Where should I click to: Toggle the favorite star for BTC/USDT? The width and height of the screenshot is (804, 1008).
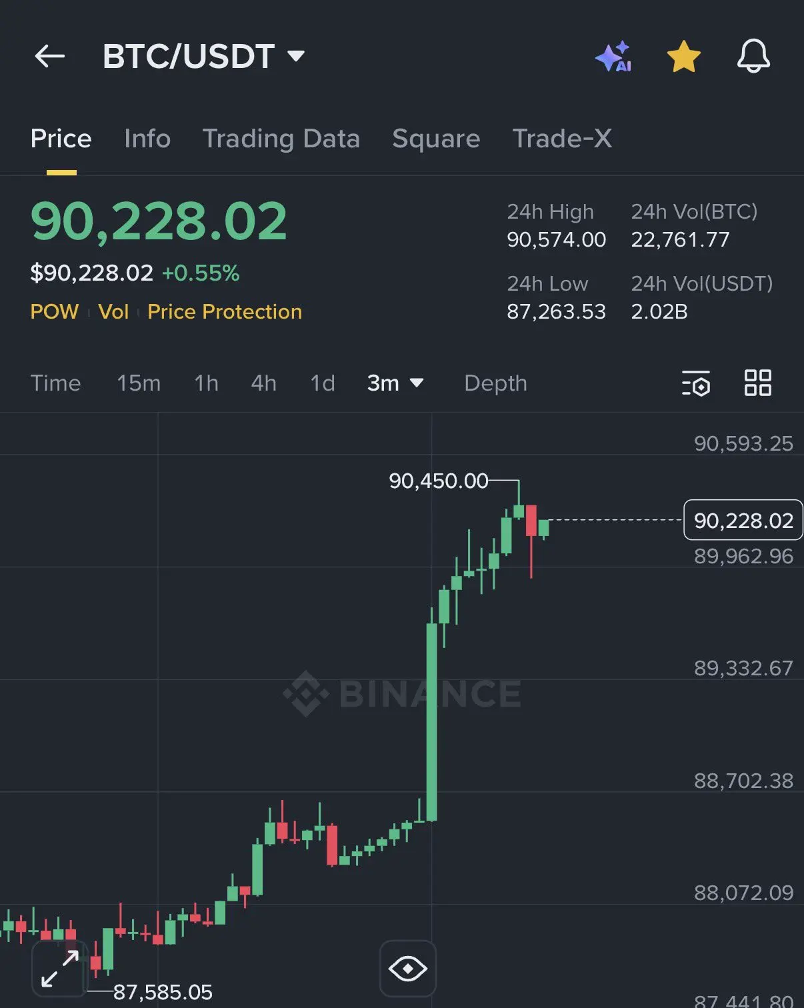684,56
